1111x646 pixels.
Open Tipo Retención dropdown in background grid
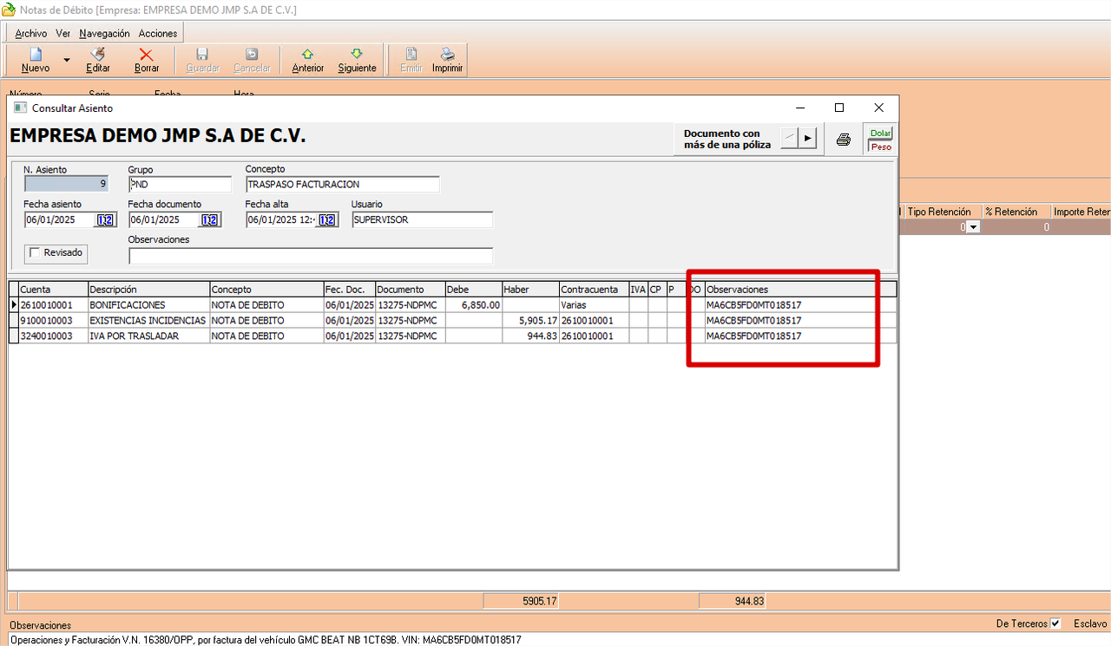pyautogui.click(x=974, y=227)
